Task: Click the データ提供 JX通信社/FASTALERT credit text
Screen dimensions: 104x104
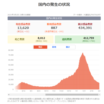Action: coord(87,15)
